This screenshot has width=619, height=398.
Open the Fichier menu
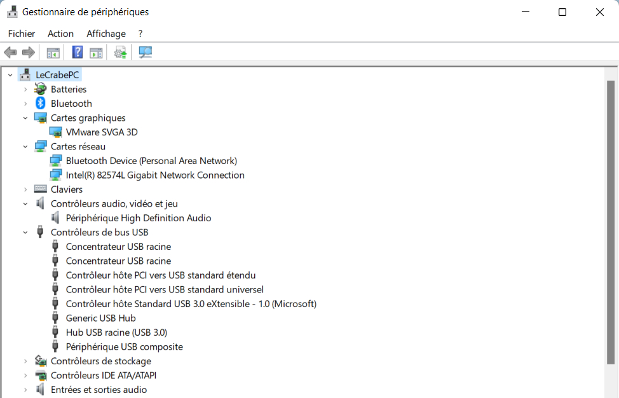[22, 34]
